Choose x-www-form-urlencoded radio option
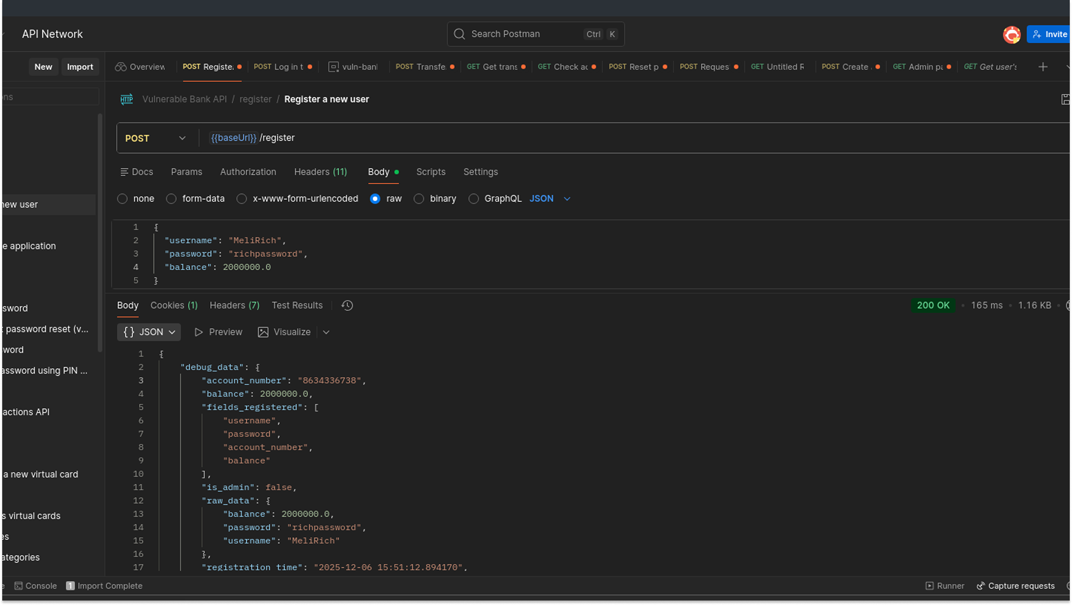 242,199
